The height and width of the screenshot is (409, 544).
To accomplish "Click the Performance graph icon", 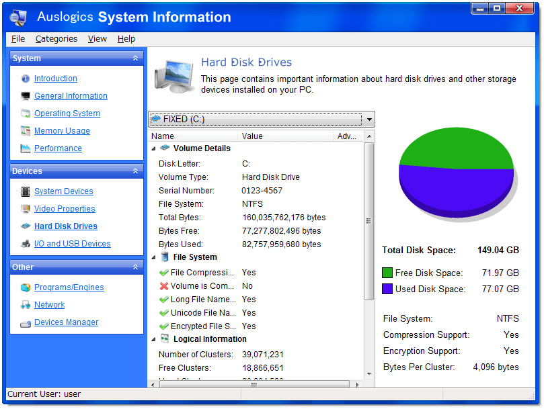I will 26,148.
